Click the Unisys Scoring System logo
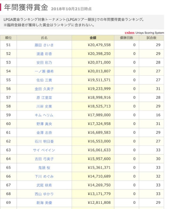170x209 pixels. tap(144, 33)
